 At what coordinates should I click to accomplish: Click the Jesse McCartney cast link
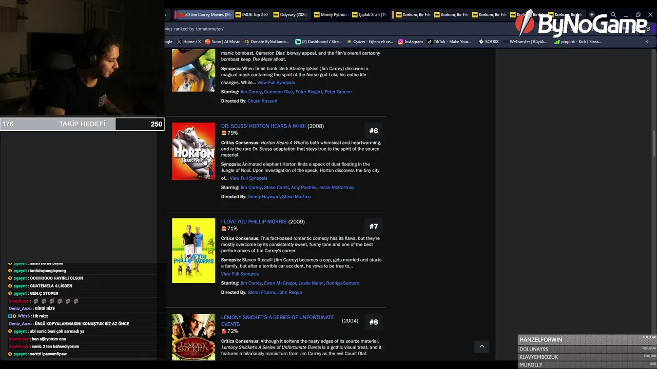click(337, 188)
